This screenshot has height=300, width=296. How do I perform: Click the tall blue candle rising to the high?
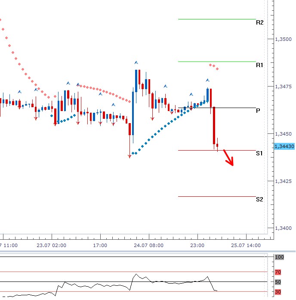pyautogui.click(x=133, y=114)
